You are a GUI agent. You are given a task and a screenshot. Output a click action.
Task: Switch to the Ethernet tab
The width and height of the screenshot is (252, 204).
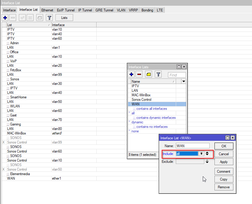tap(47, 10)
